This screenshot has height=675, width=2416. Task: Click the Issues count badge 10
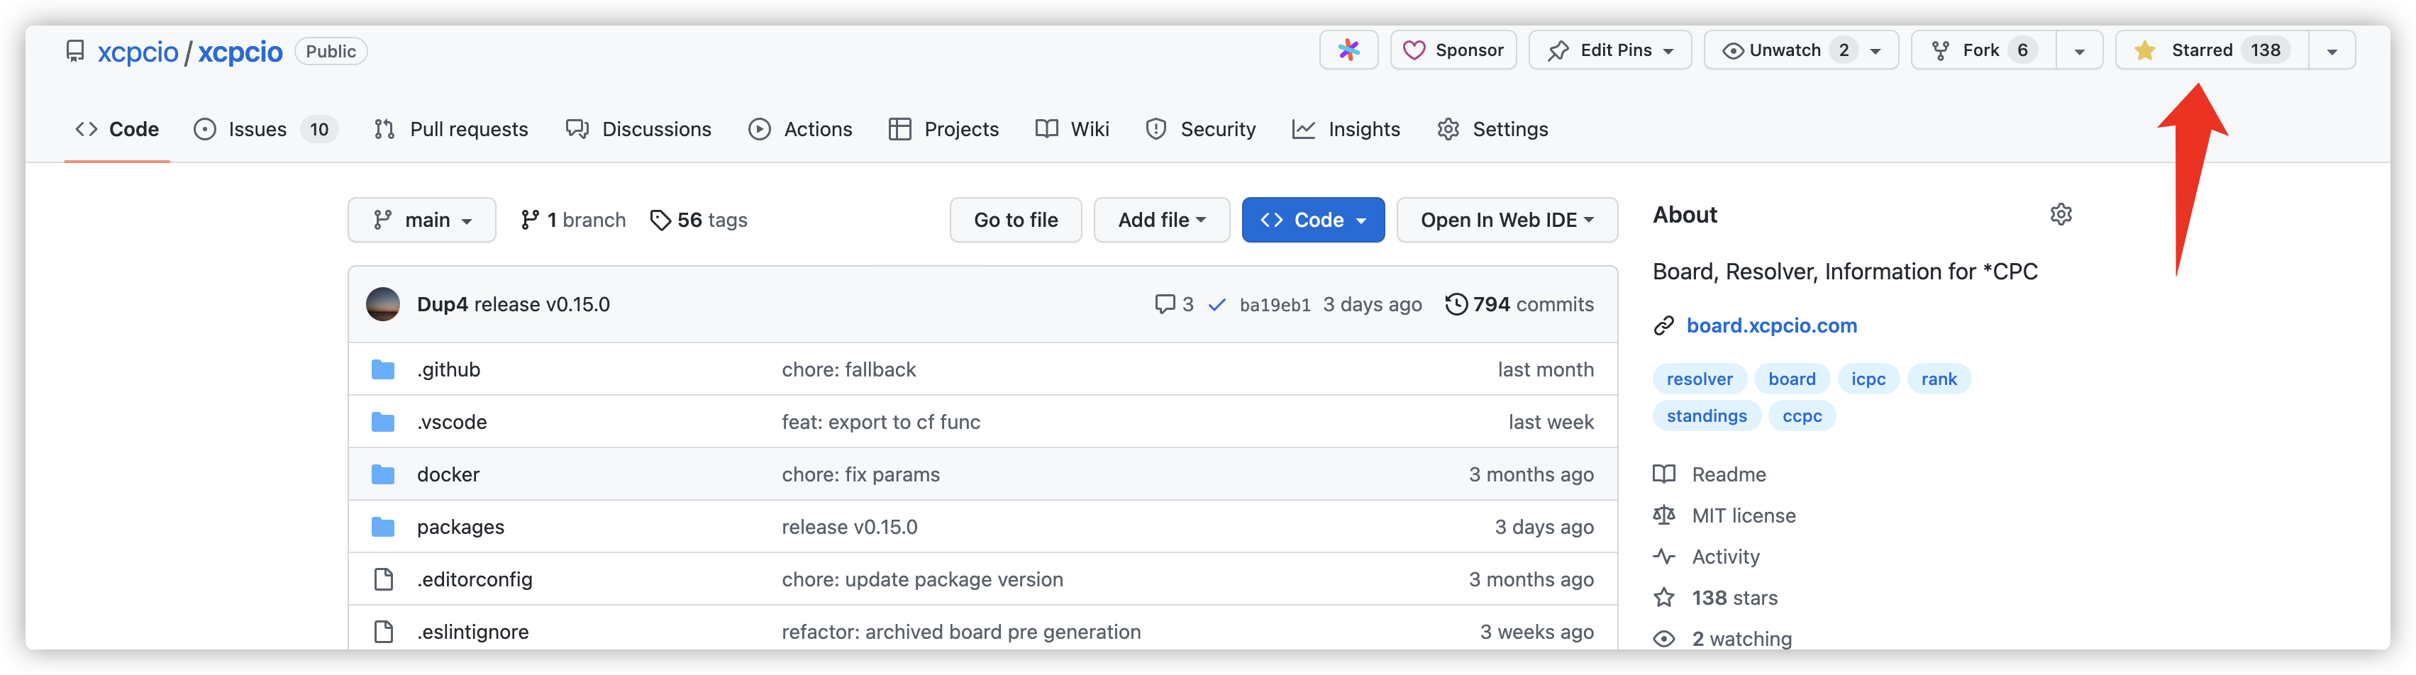coord(319,129)
